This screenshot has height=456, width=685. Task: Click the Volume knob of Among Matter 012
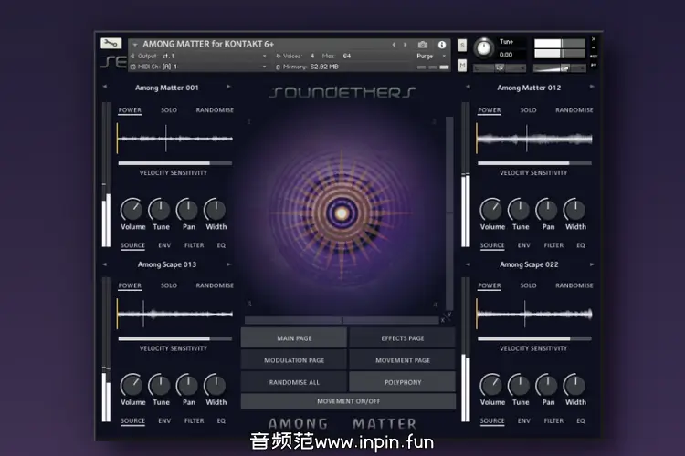(491, 210)
